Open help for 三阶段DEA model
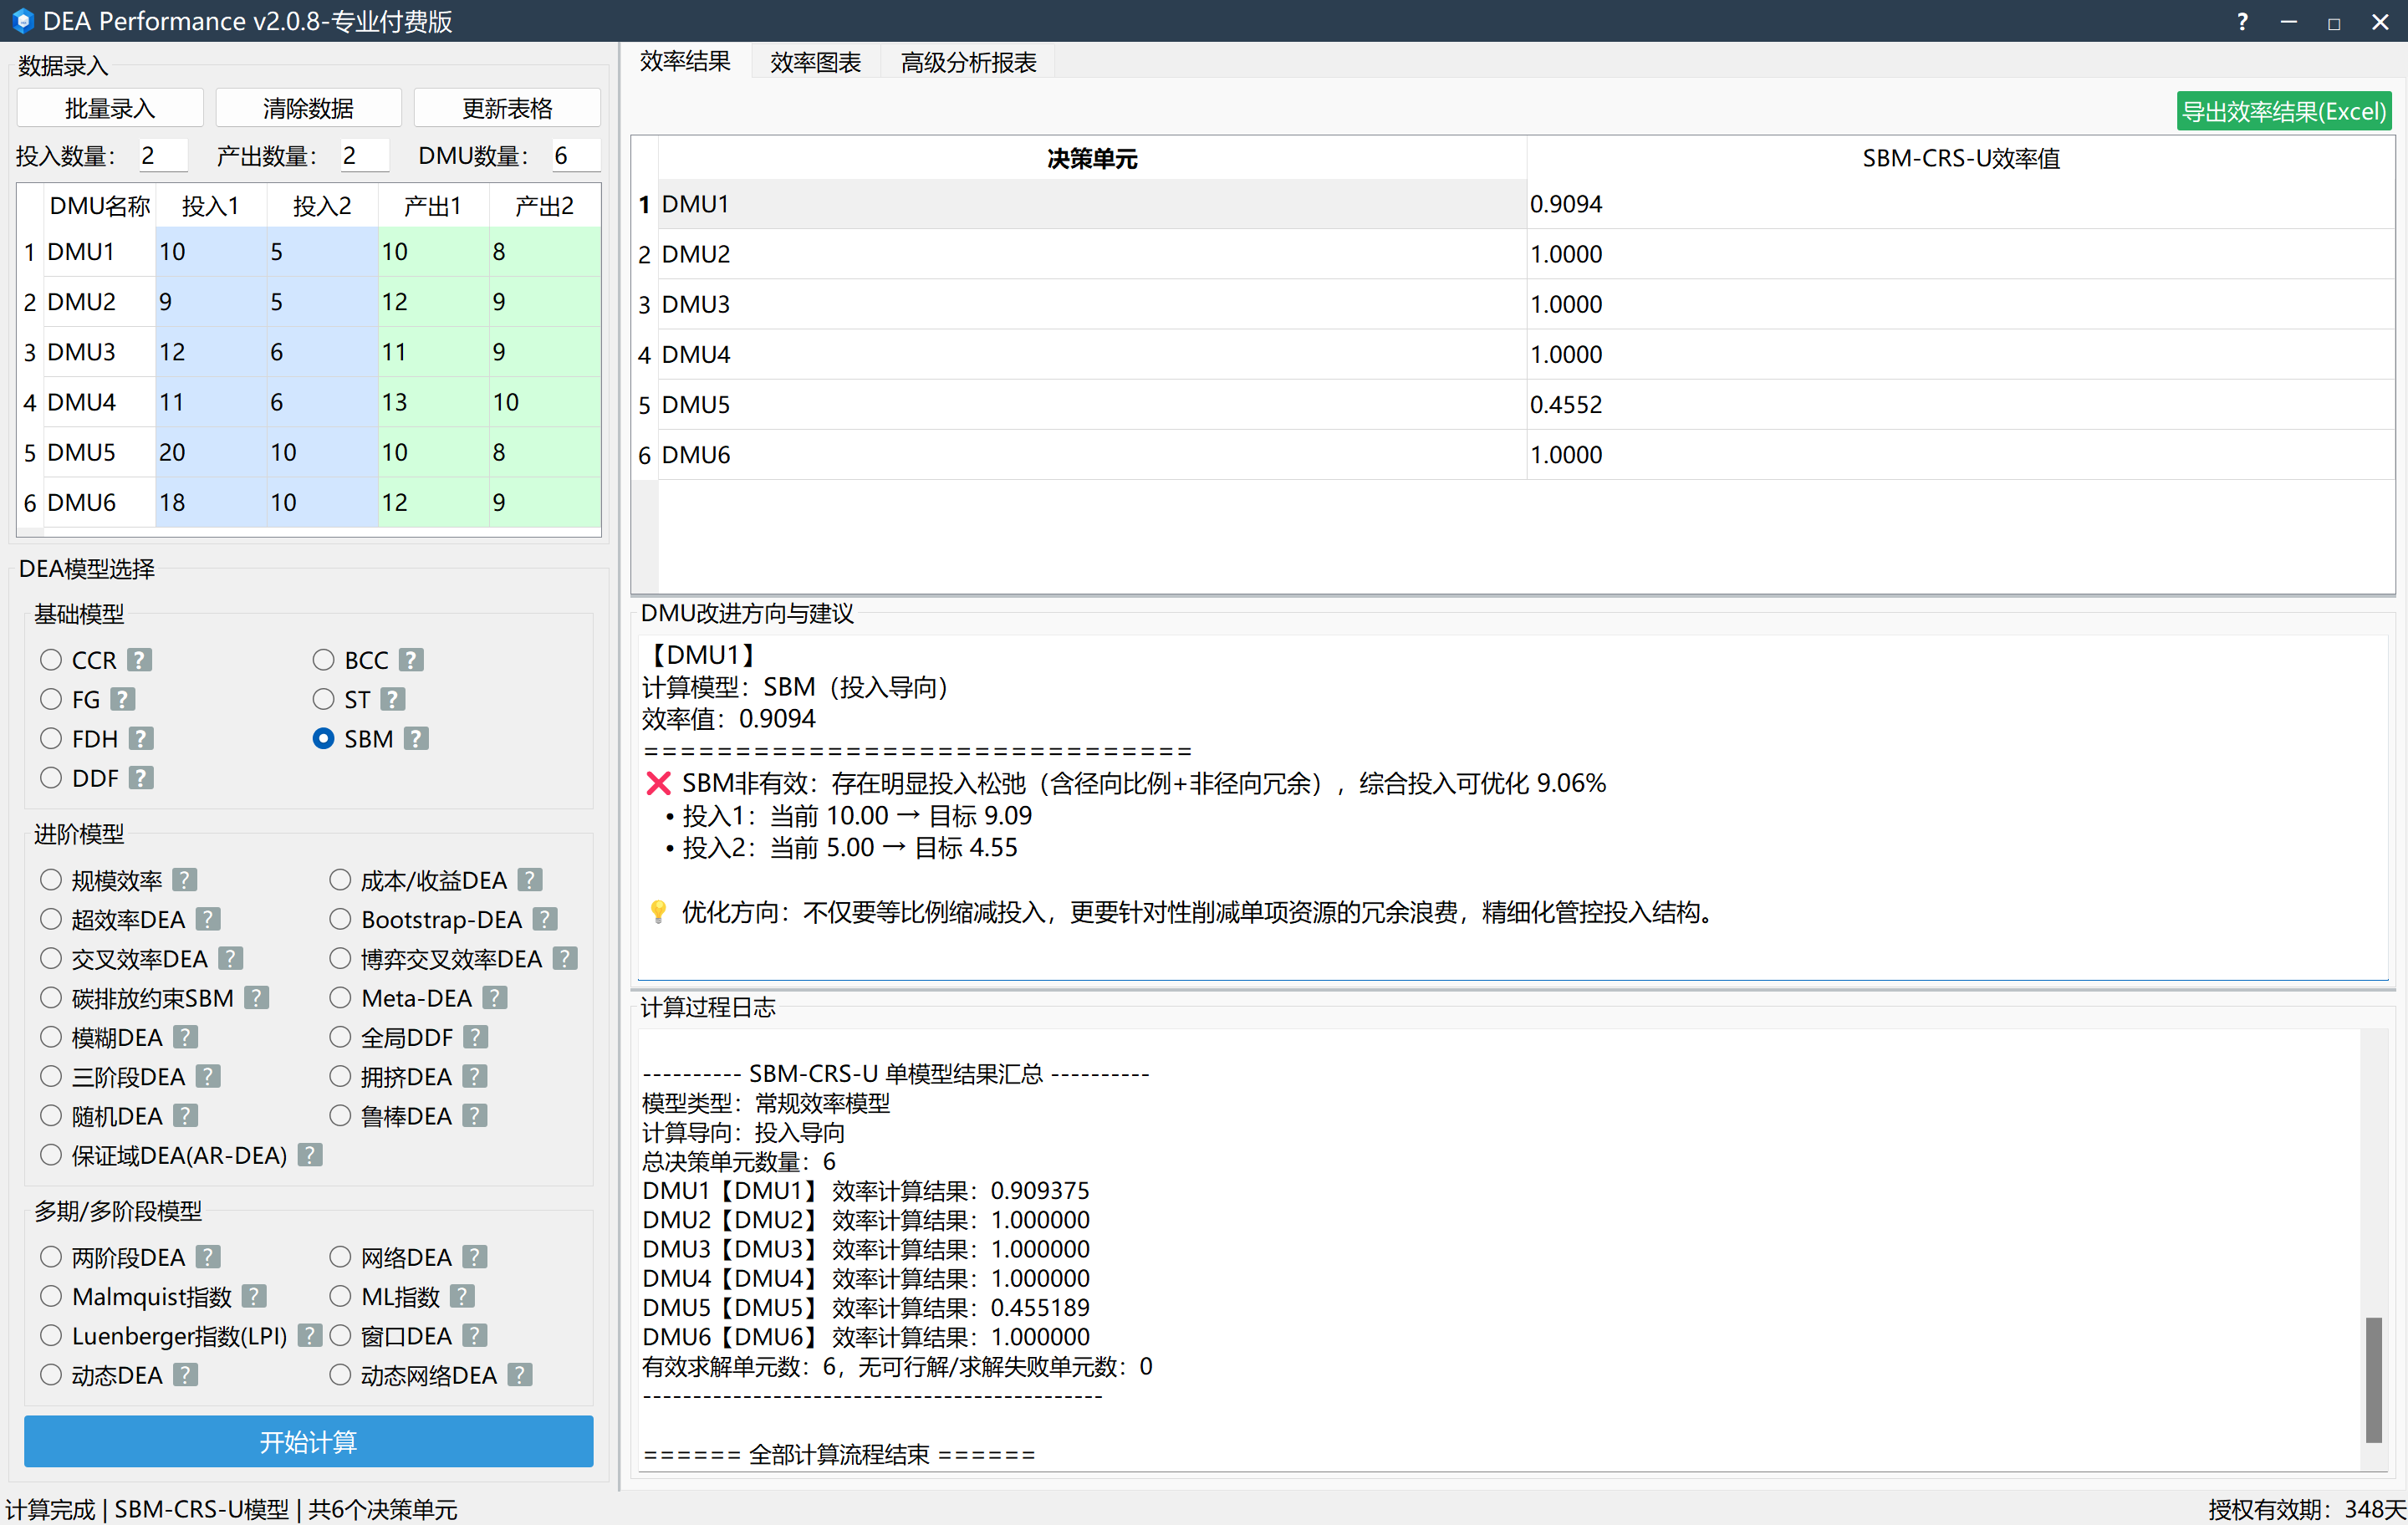The image size is (2408, 1525). click(208, 1076)
